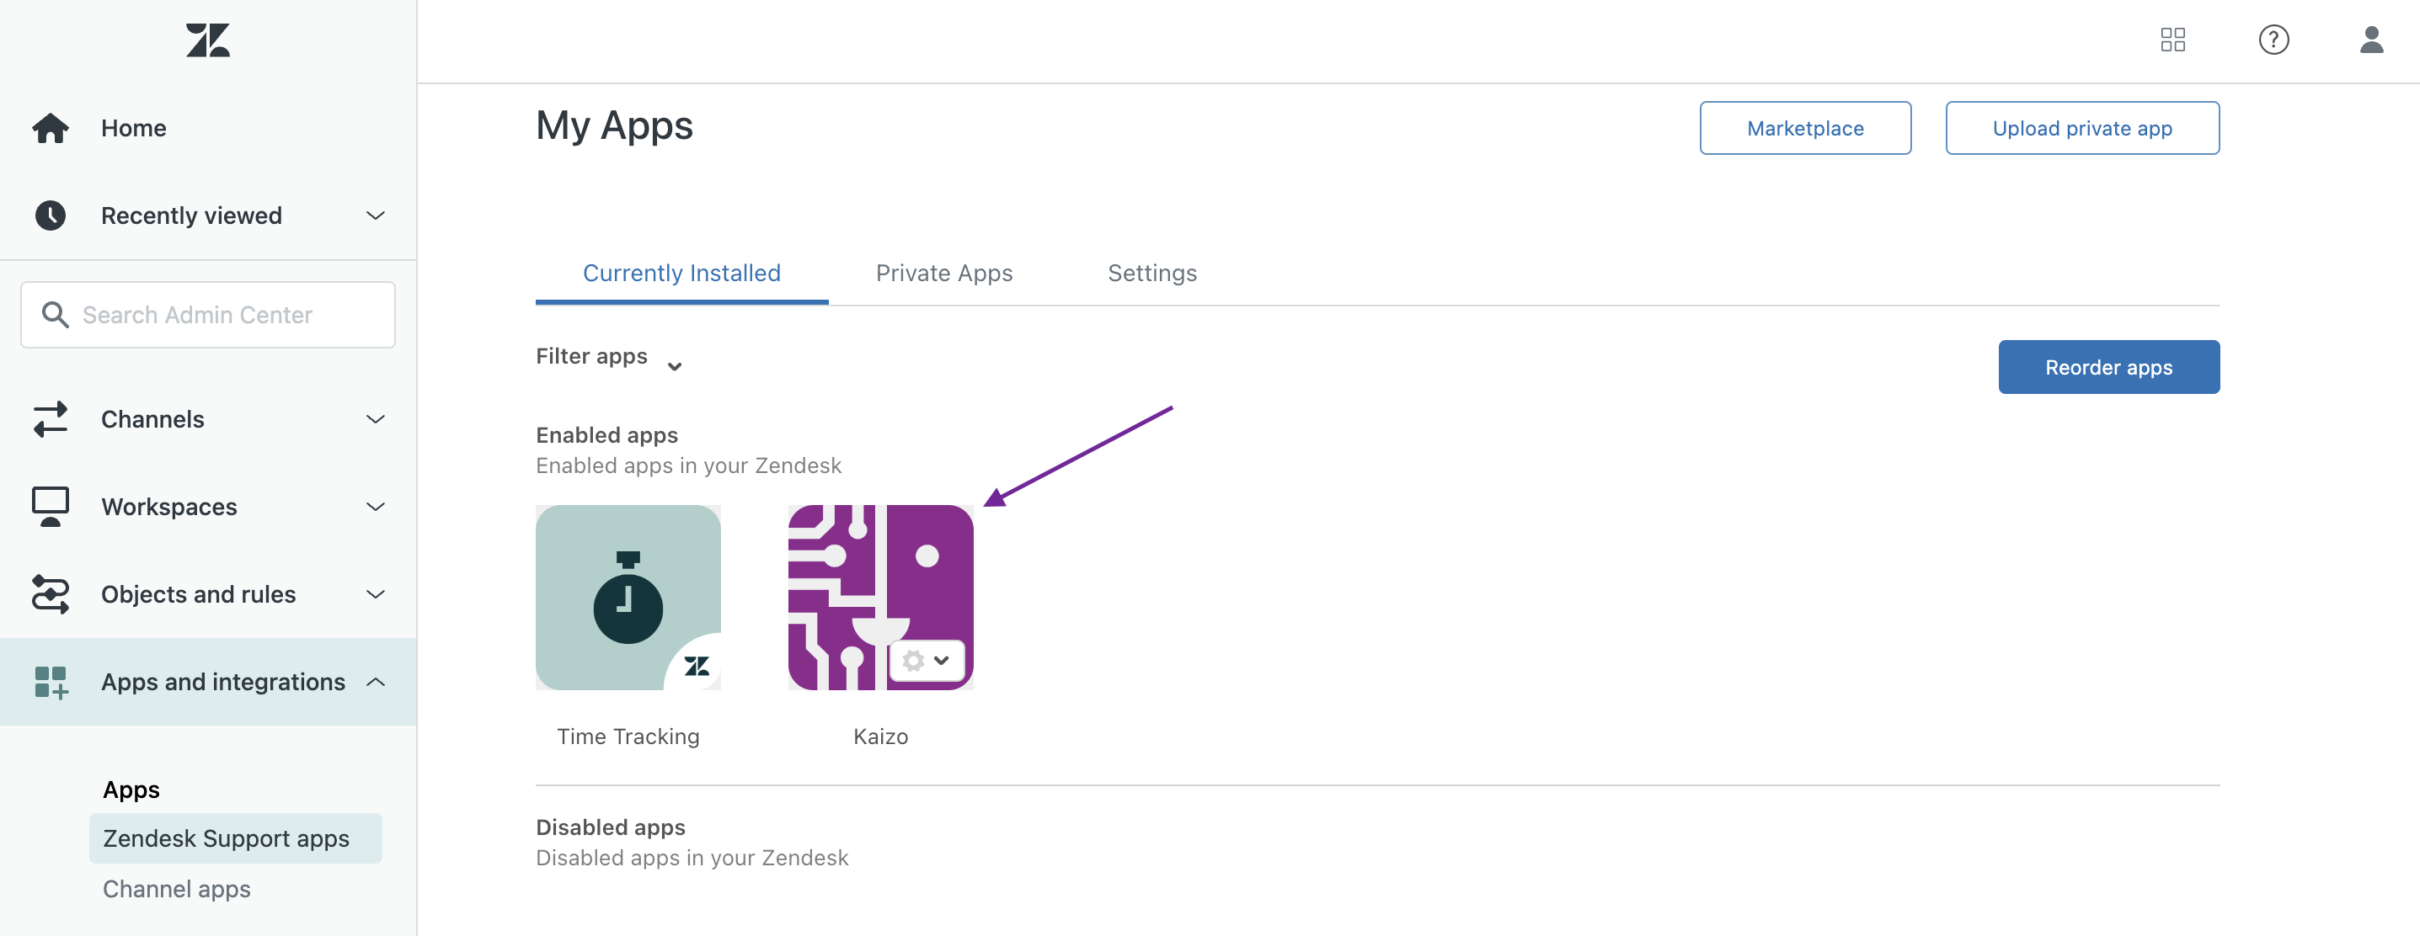This screenshot has height=936, width=2420.
Task: Open the Kaizo gear settings dropdown
Action: click(927, 661)
